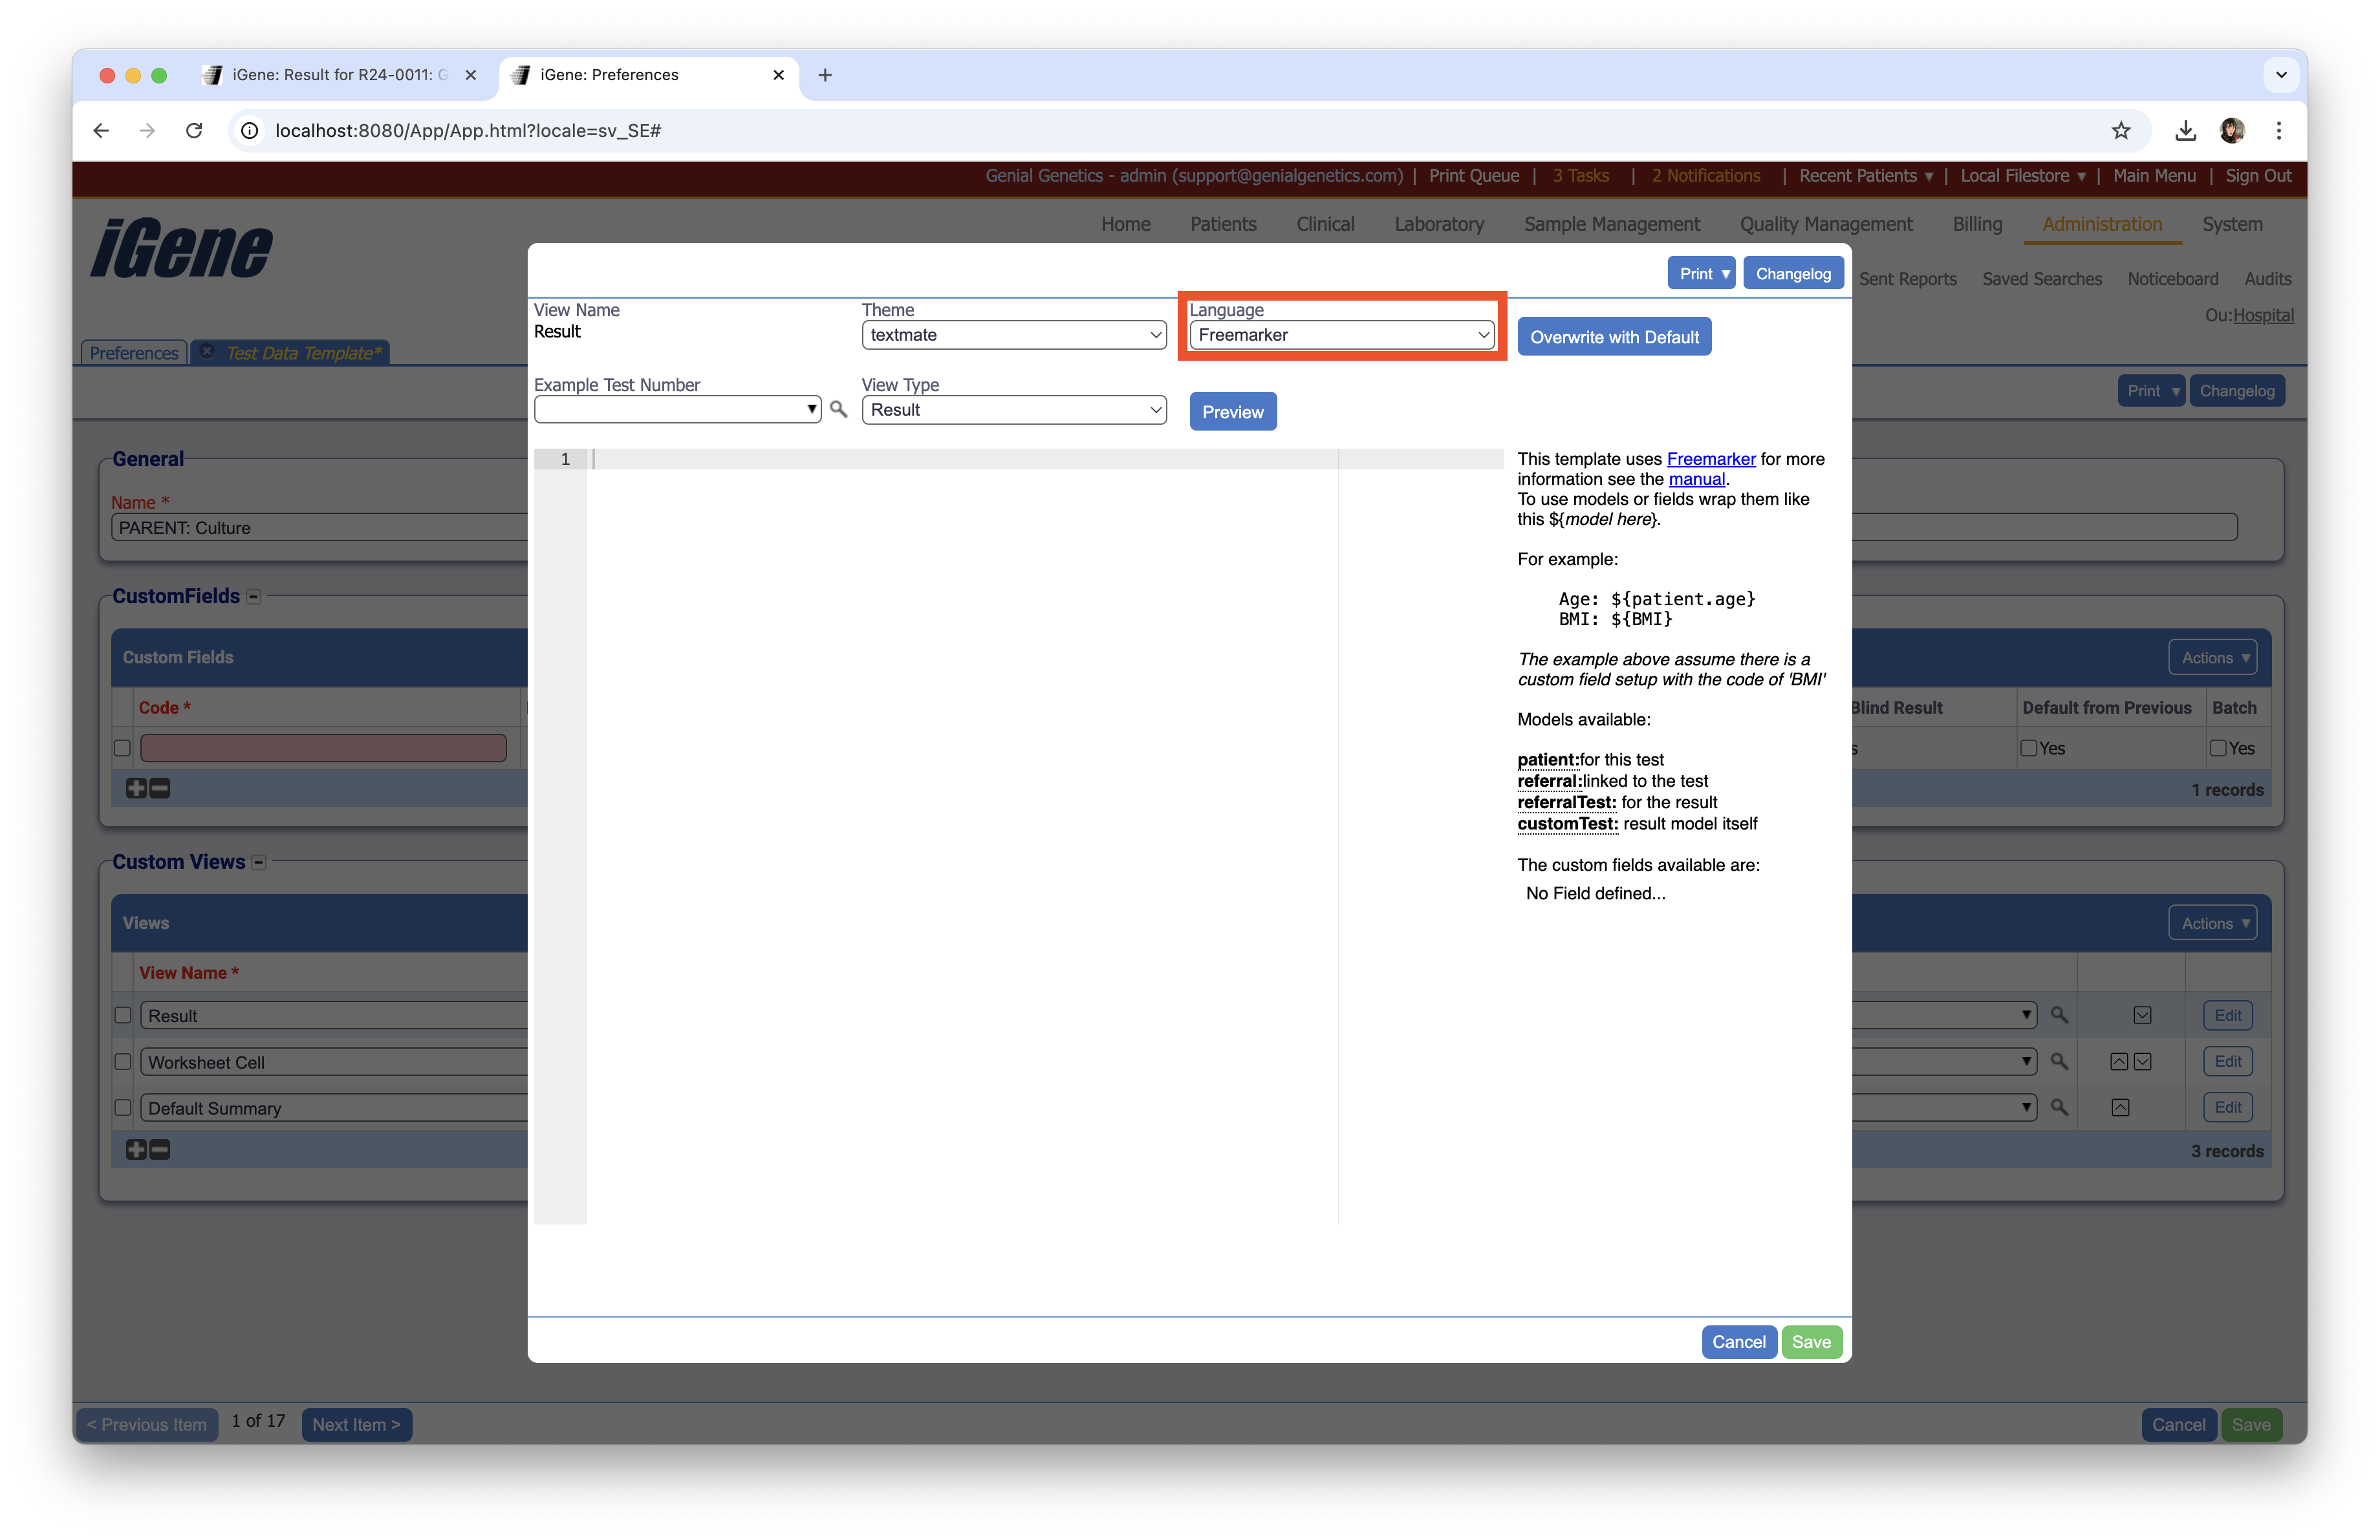Bookmark this page with the star icon
This screenshot has height=1540, width=2380.
tap(2121, 130)
